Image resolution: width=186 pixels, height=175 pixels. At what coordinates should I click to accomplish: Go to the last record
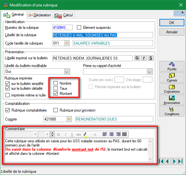pyautogui.click(x=181, y=161)
